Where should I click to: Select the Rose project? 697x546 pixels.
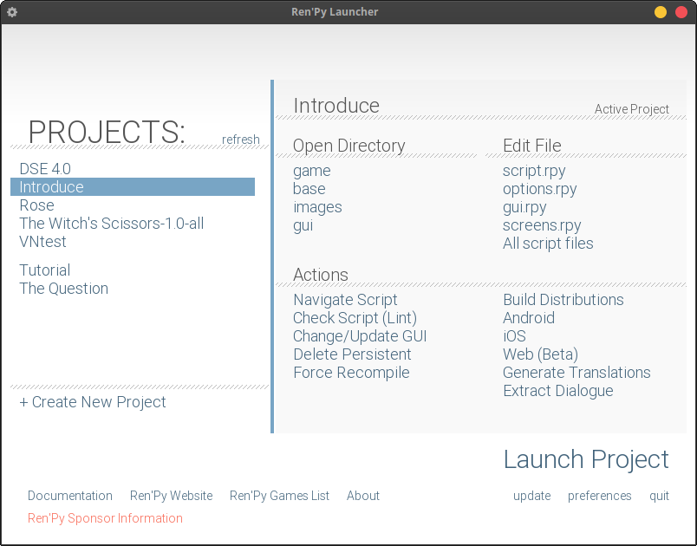pos(36,205)
